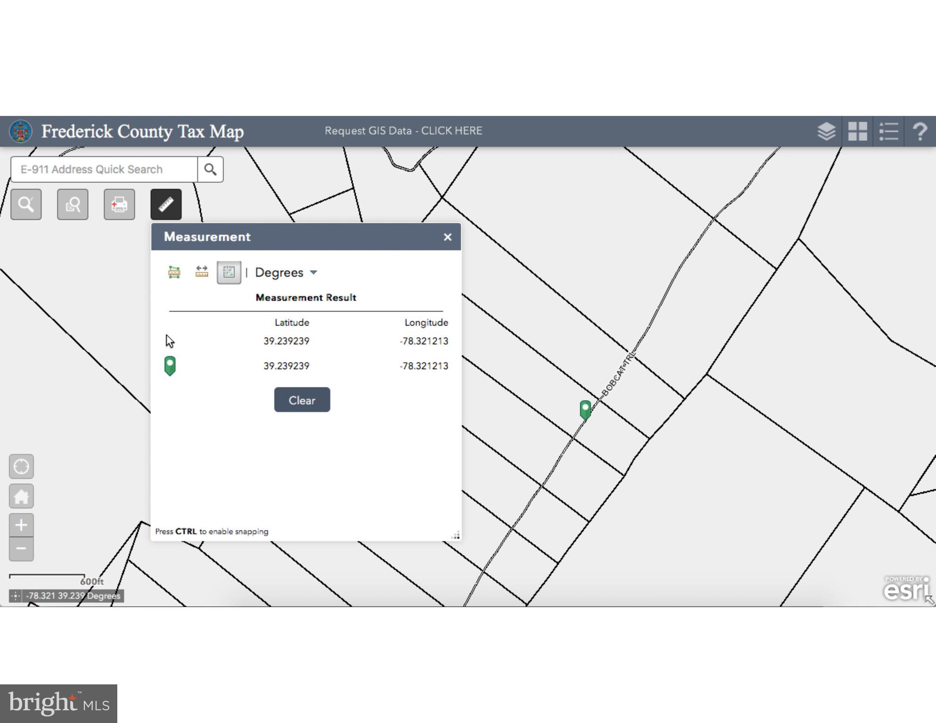Image resolution: width=936 pixels, height=723 pixels.
Task: Focus the E-911 Address Quick Search field
Action: tap(104, 170)
